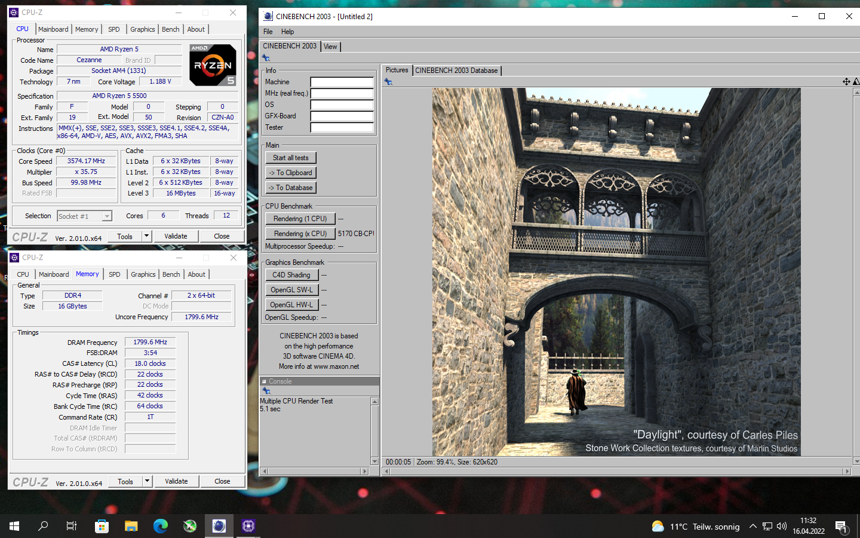Open CINEBENCH 2003 Database tab

(456, 71)
